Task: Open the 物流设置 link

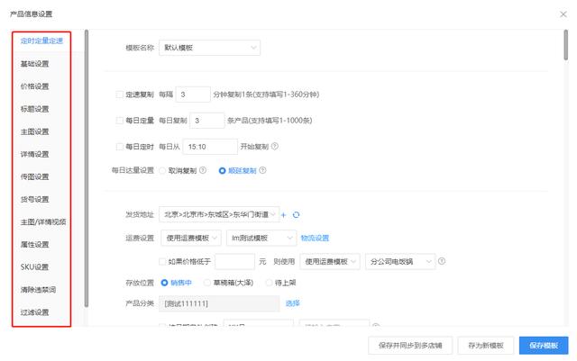Action: pos(315,238)
